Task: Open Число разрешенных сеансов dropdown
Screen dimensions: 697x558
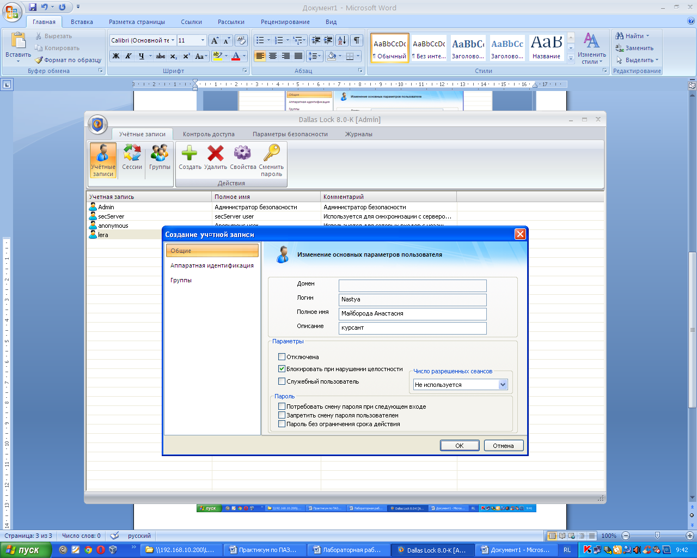Action: click(503, 385)
